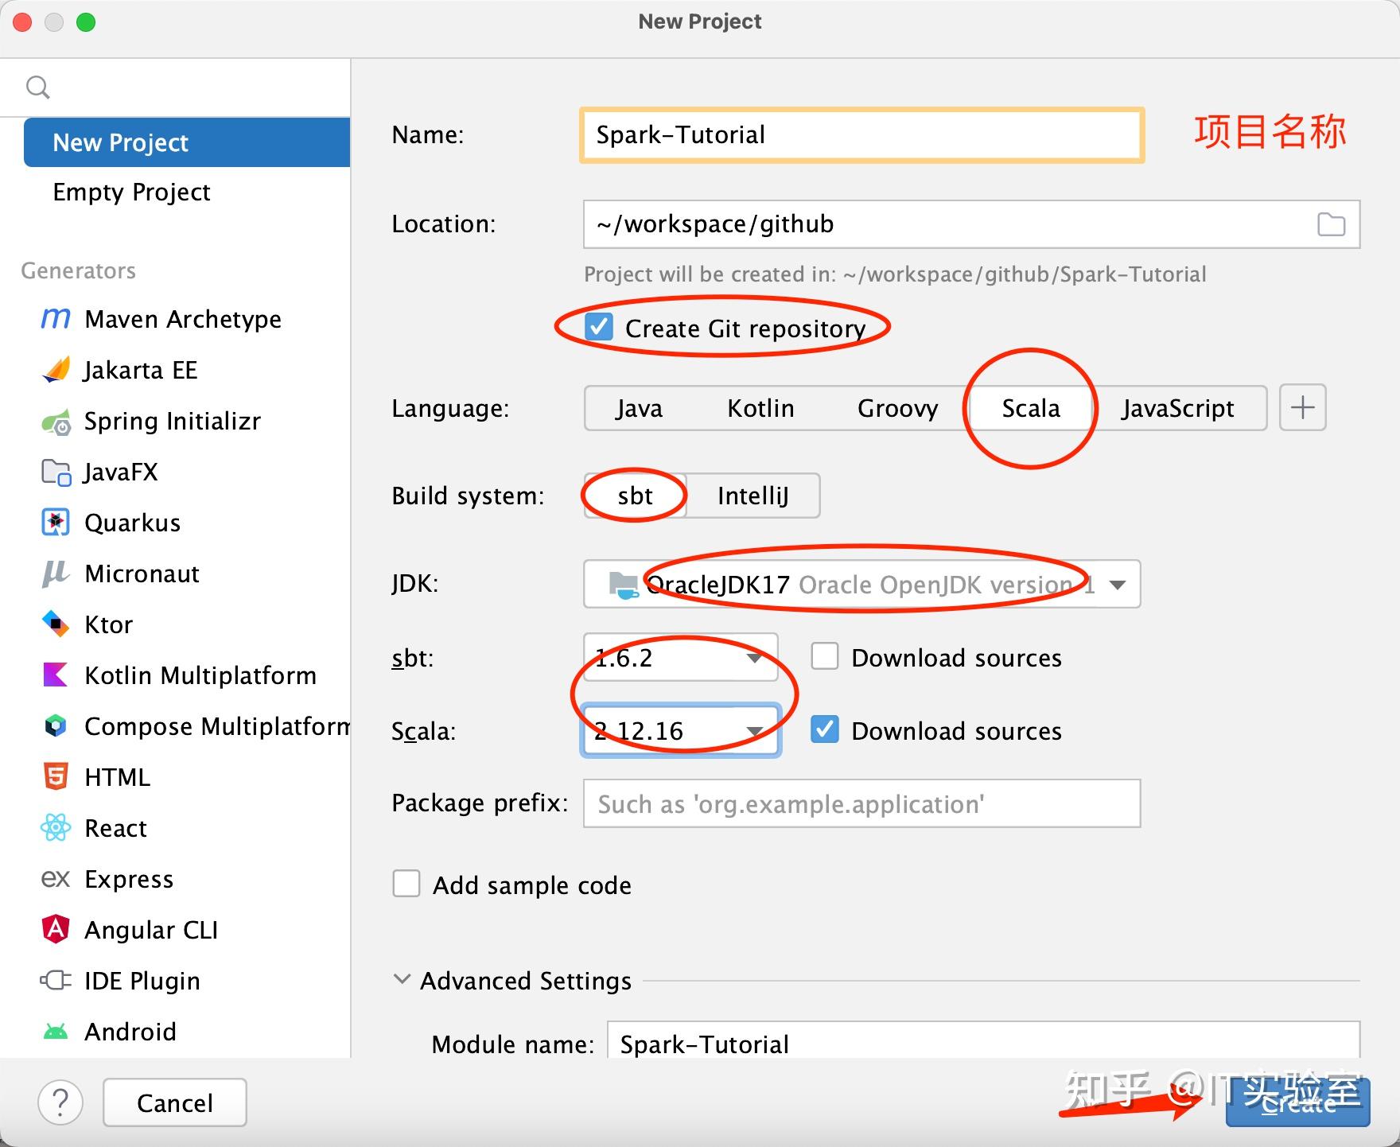Choose Angular CLI generator
This screenshot has height=1147, width=1400.
[151, 930]
